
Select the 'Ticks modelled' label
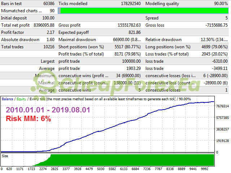[73, 4]
